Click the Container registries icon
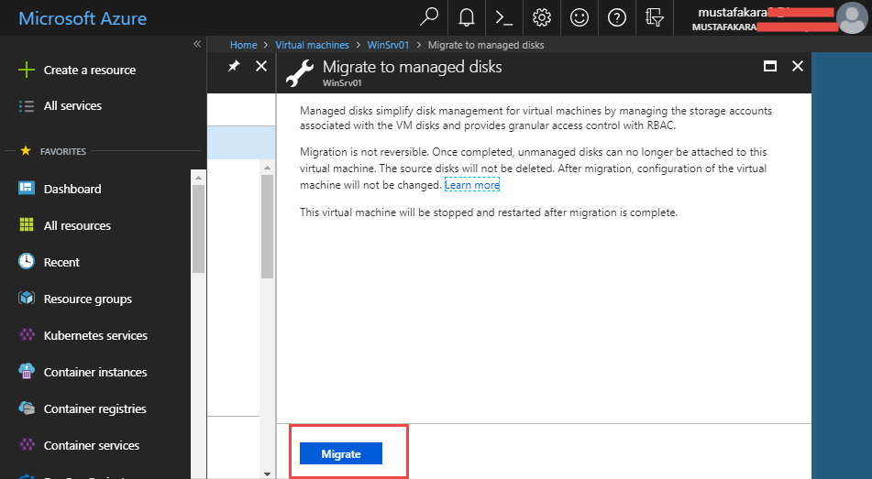 27,408
